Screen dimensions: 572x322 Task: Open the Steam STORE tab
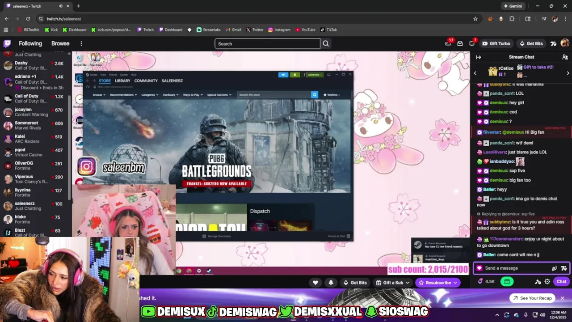(x=105, y=81)
